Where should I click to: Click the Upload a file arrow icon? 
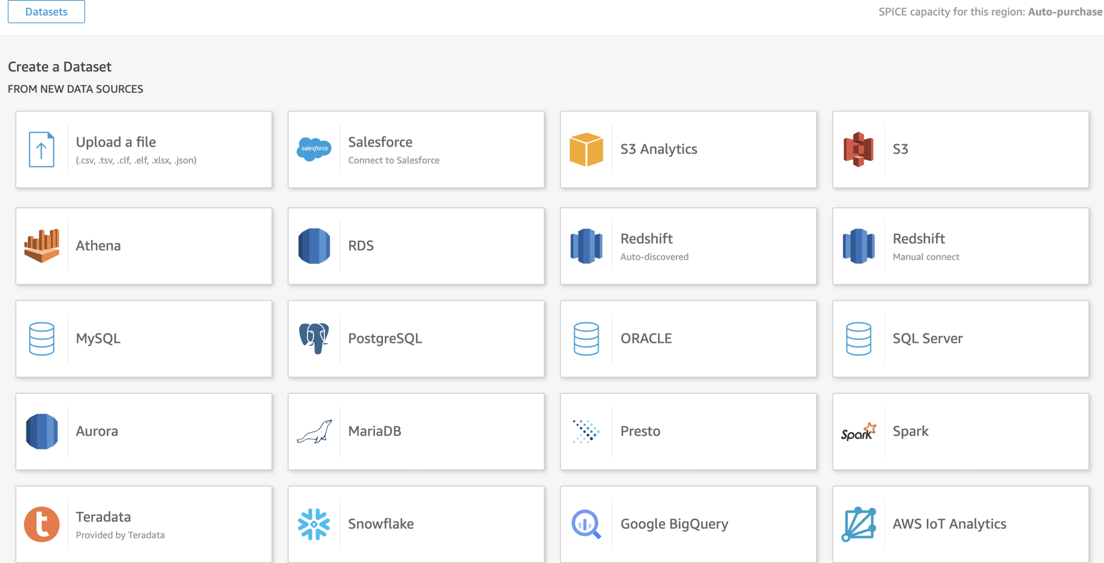point(42,149)
